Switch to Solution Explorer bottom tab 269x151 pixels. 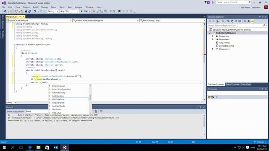coord(216,84)
